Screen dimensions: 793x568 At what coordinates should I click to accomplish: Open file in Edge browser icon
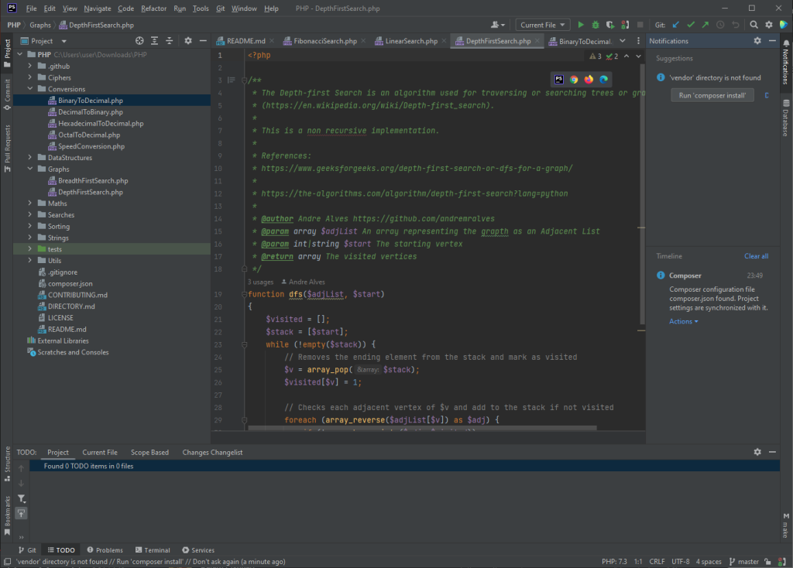(x=603, y=80)
